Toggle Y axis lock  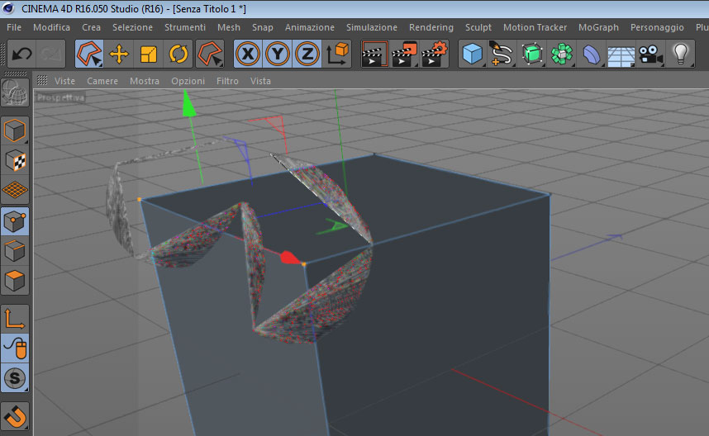point(277,54)
